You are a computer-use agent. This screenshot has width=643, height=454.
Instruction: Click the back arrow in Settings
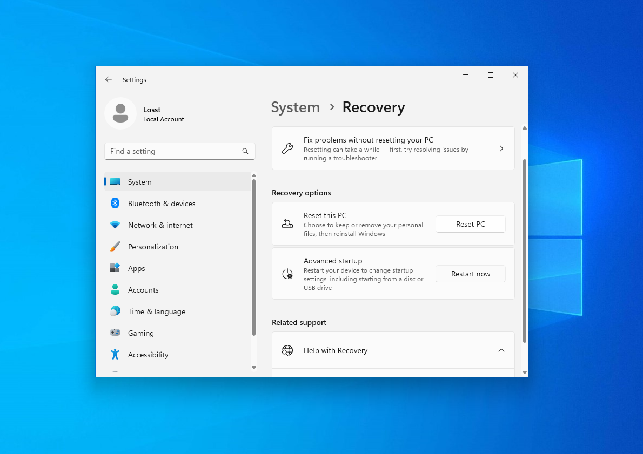108,79
